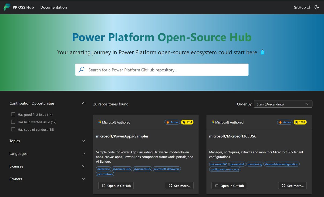The image size is (324, 197).
Task: Select the powershell topic tag
Action: 237,164
